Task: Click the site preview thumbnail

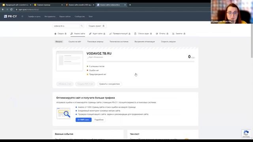Action: (x=70, y=61)
